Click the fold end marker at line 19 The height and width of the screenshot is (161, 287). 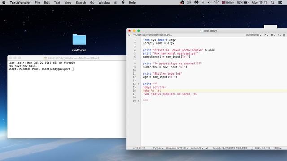pyautogui.click(x=139, y=101)
